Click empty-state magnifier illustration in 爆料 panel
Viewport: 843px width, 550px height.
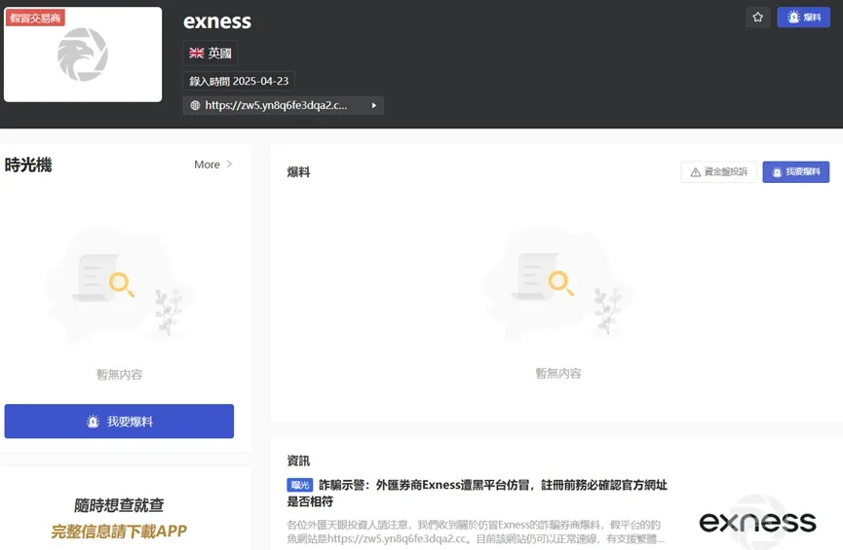[x=558, y=284]
